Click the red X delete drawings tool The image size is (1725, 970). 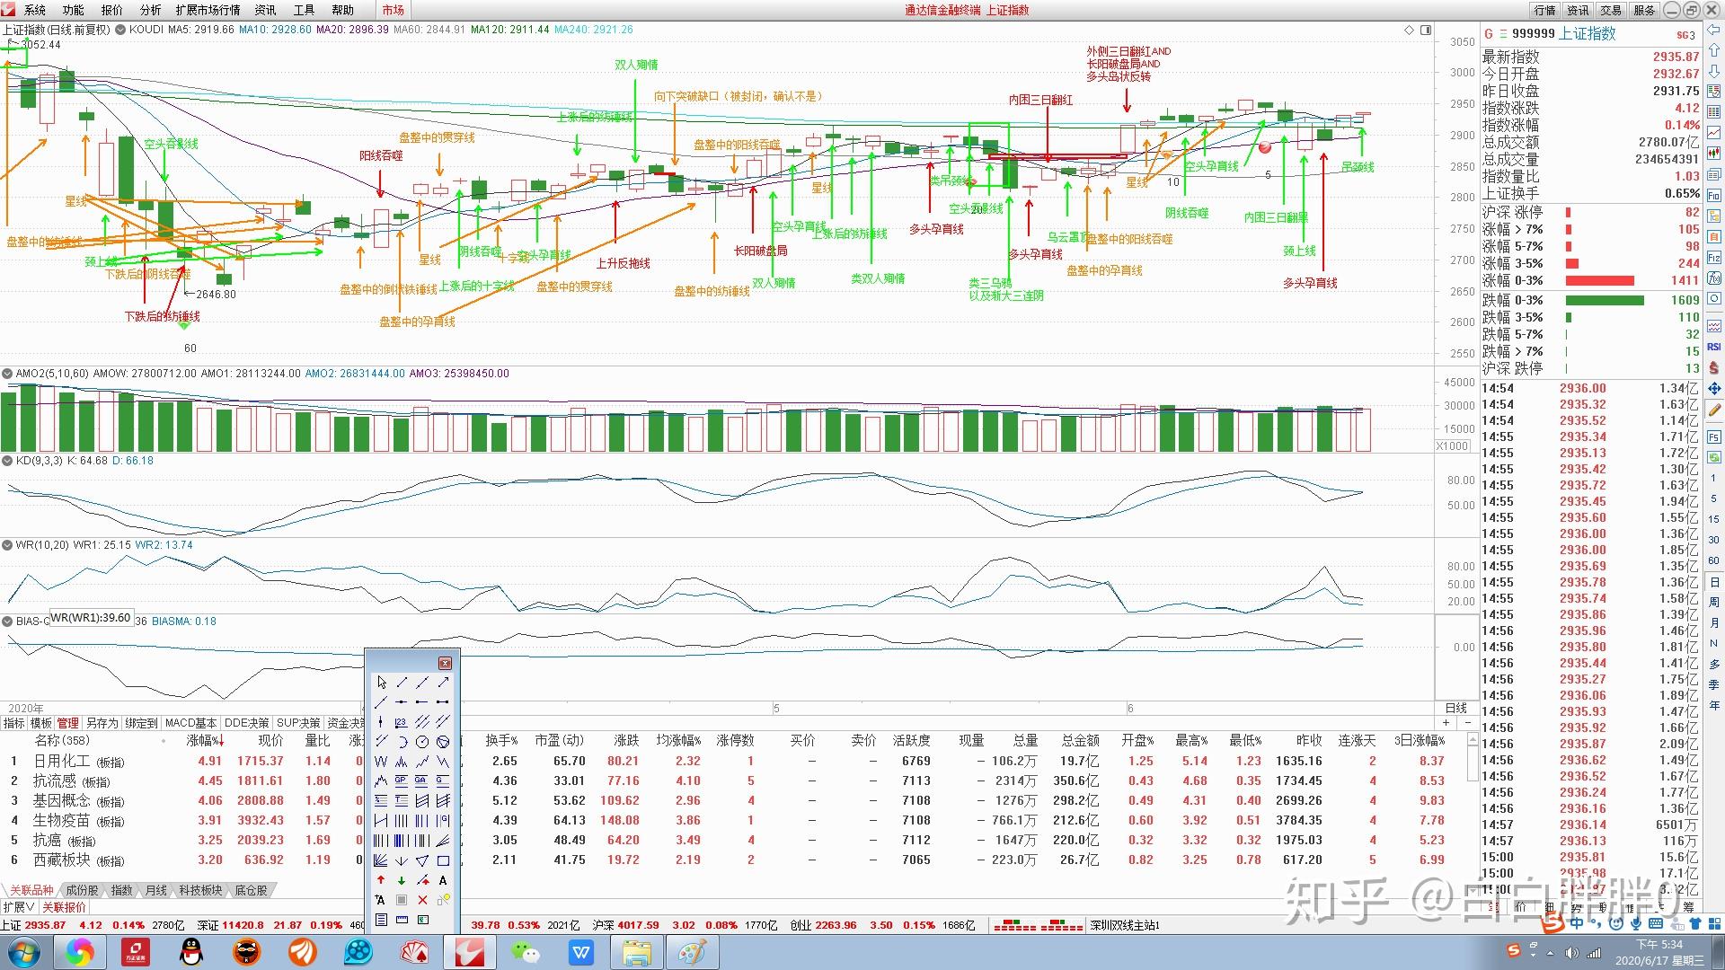pos(422,900)
